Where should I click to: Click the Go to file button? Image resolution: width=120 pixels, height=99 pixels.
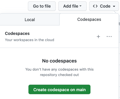[x=42, y=6]
